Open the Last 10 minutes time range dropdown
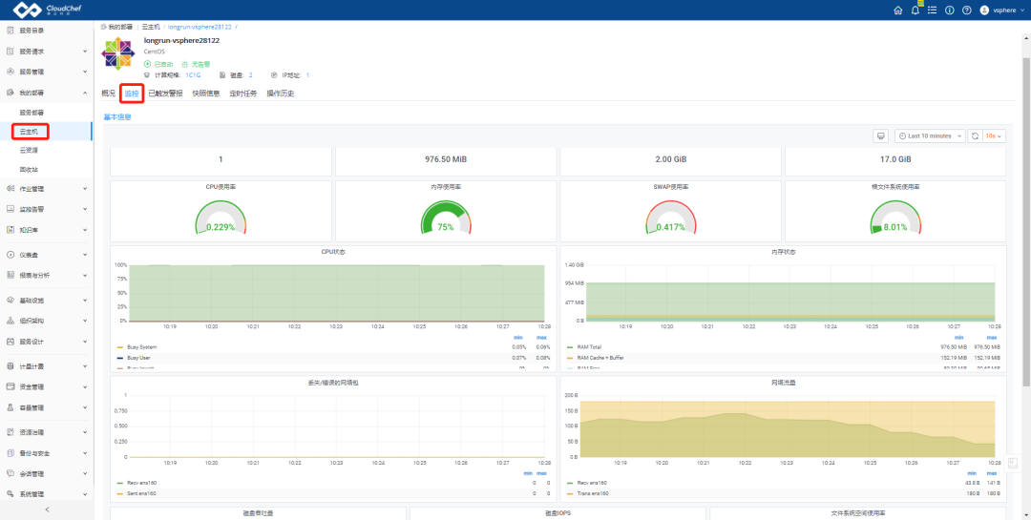The width and height of the screenshot is (1031, 520). (930, 136)
